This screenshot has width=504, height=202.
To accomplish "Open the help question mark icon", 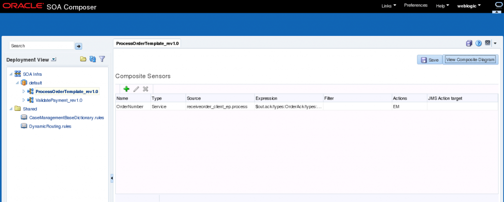I will [x=478, y=43].
